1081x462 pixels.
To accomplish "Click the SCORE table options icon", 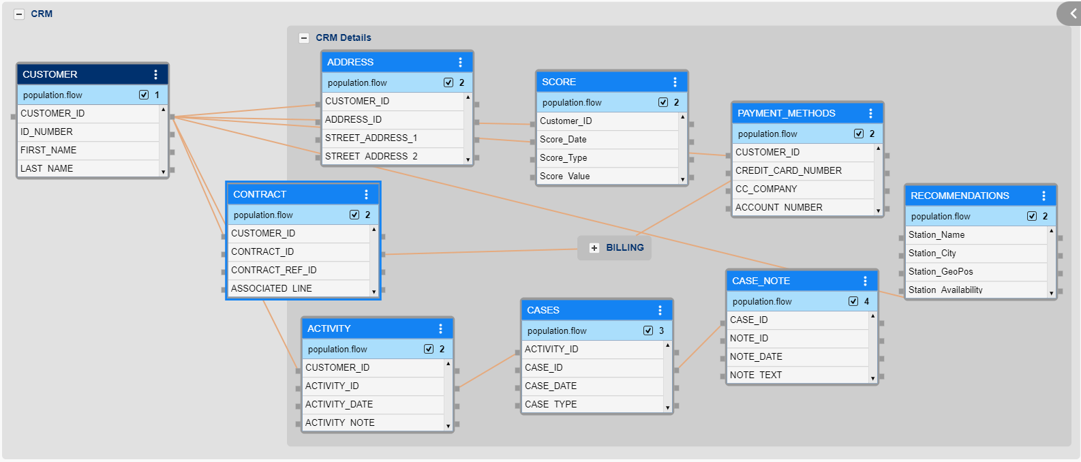I will (x=675, y=82).
